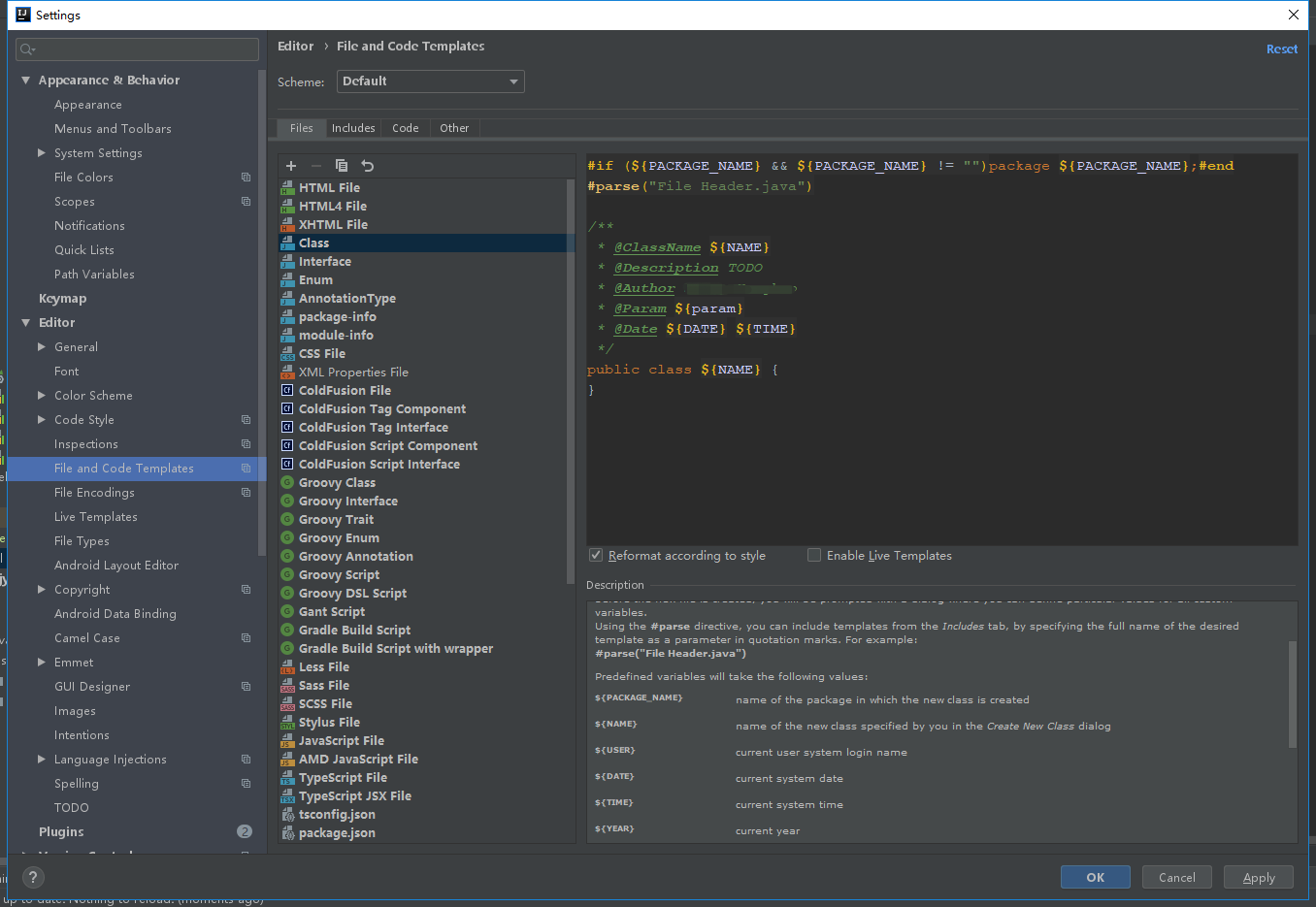Viewport: 1316px width, 907px height.
Task: Focus the settings search field
Action: tap(138, 49)
